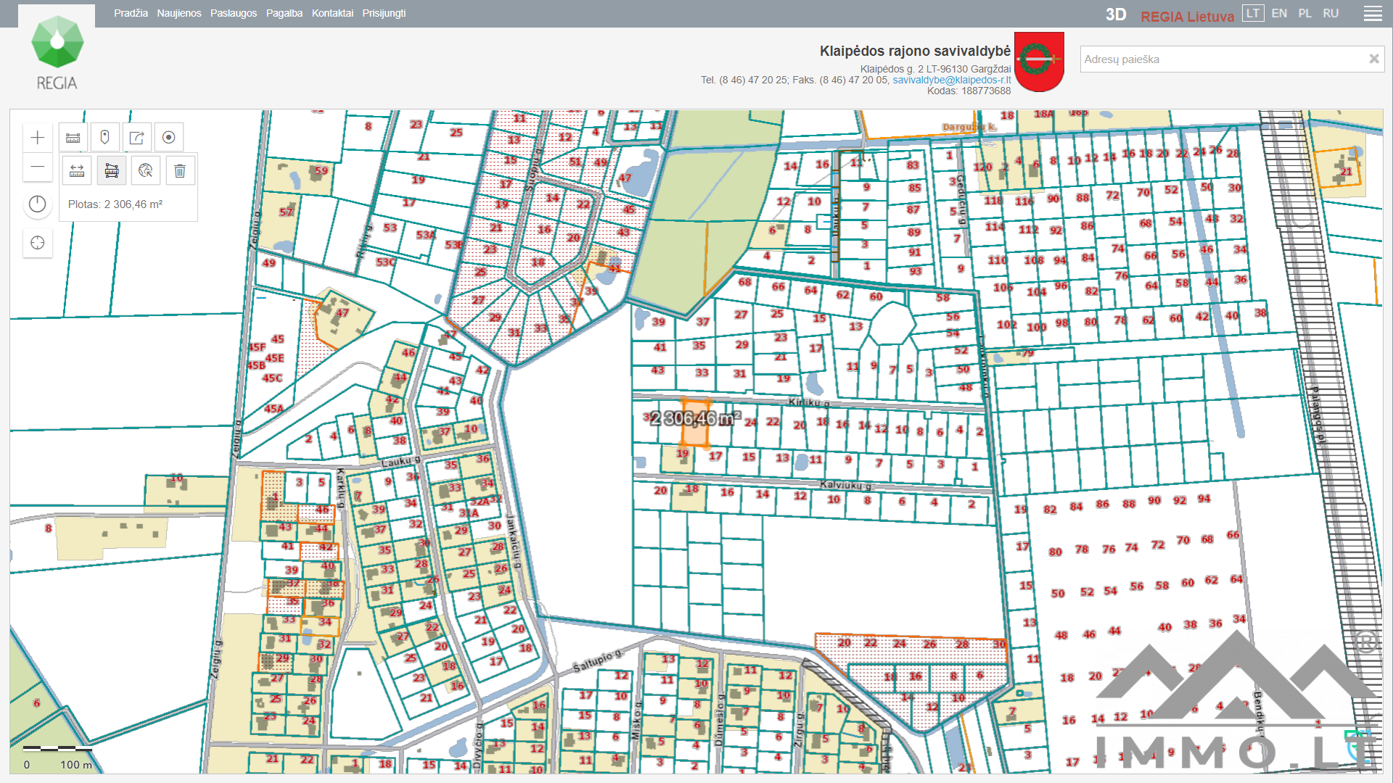Switch to 3D view

tap(1115, 15)
